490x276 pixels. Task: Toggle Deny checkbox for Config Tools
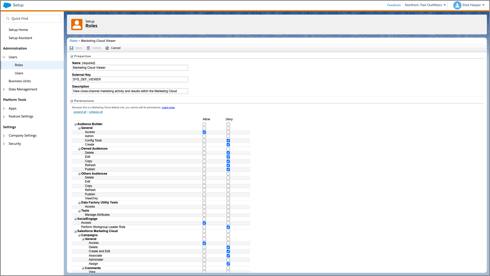(x=228, y=141)
